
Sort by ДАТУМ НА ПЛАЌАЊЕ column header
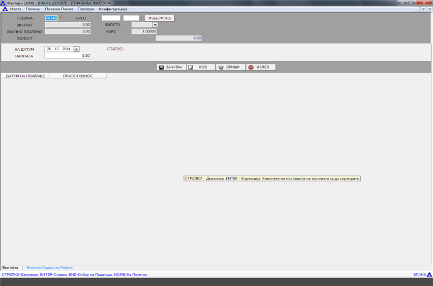click(25, 76)
